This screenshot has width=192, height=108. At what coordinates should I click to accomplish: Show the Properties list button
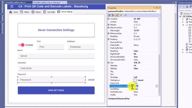tap(117, 15)
